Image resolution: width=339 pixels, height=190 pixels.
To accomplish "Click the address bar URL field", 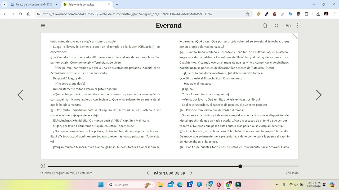I will (x=143, y=14).
